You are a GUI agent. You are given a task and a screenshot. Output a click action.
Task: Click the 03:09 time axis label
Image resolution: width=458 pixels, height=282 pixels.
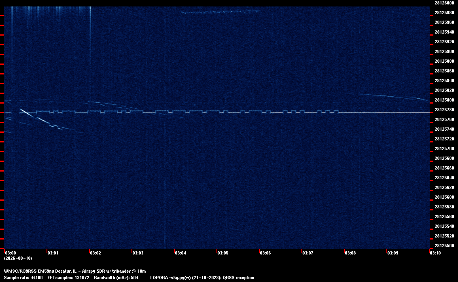(x=393, y=253)
